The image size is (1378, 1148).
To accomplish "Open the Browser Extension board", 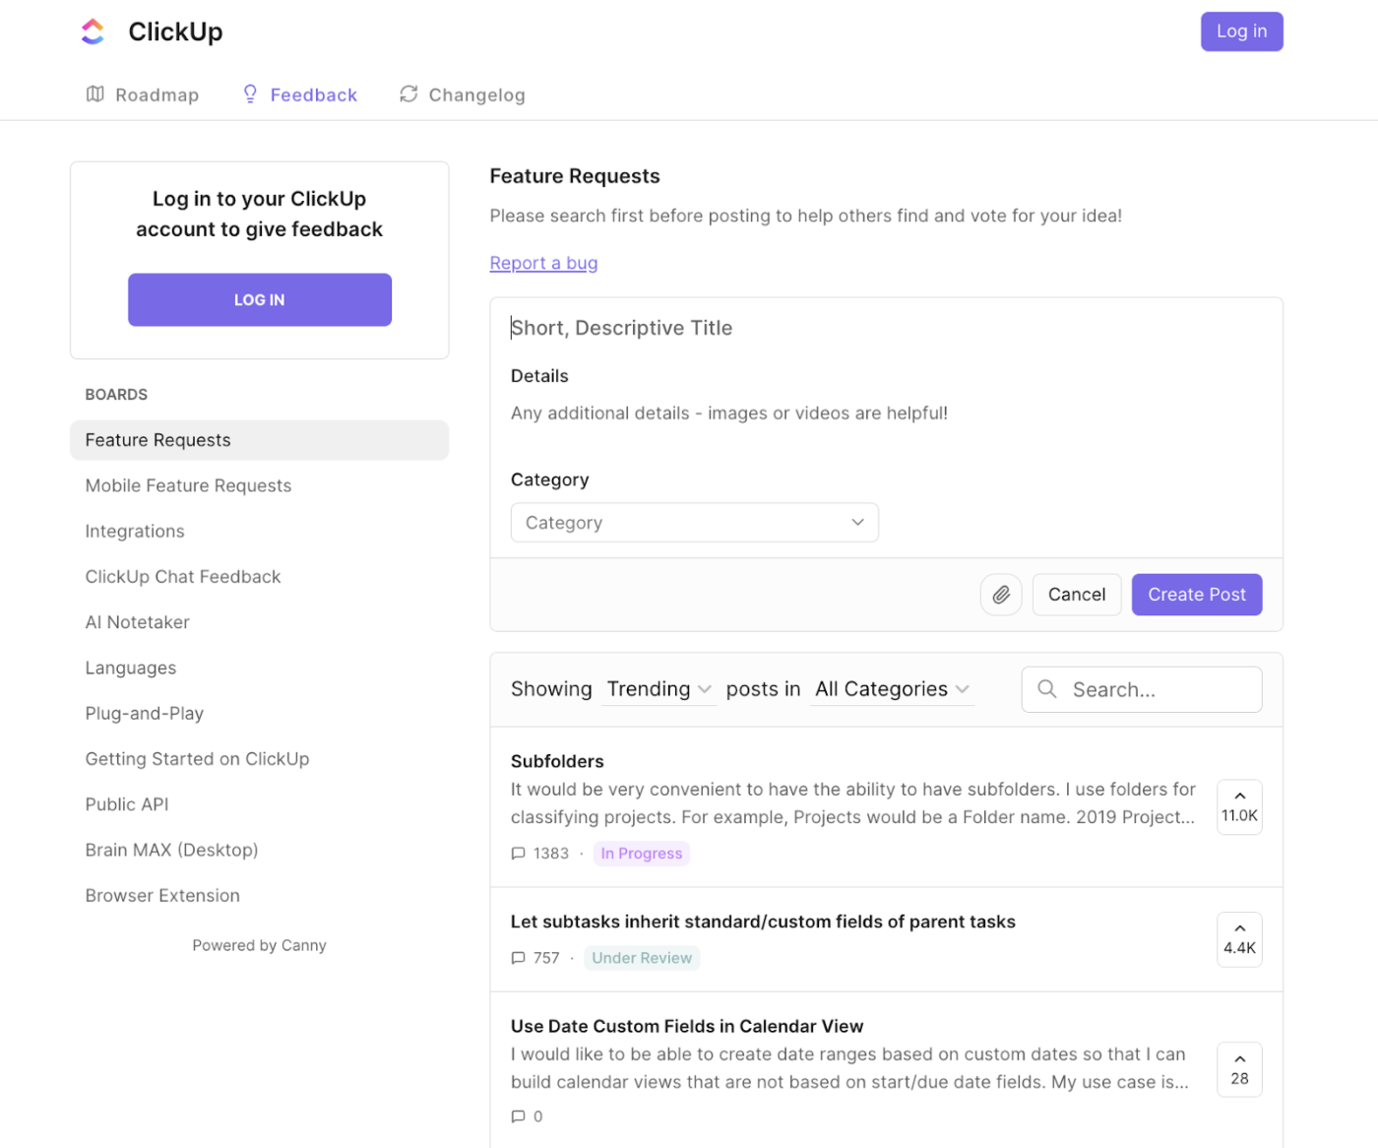I will 260,896.
